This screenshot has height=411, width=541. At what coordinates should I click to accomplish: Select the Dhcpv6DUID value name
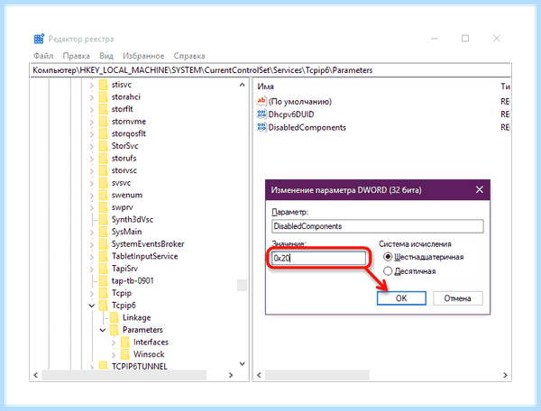click(x=291, y=114)
